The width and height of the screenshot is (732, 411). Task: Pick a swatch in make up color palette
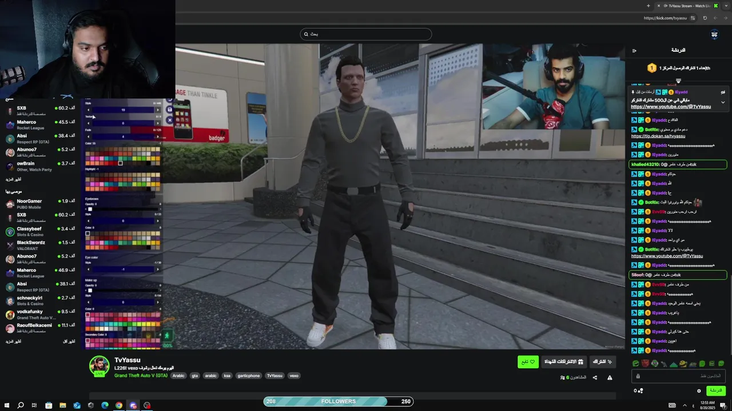pyautogui.click(x=123, y=321)
